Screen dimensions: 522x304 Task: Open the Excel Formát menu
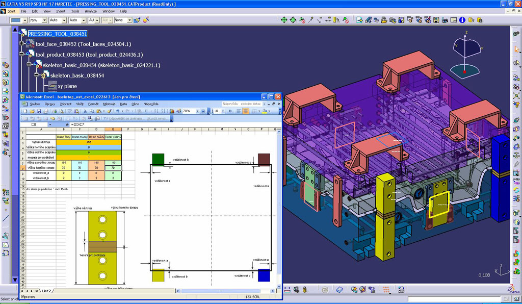point(93,104)
